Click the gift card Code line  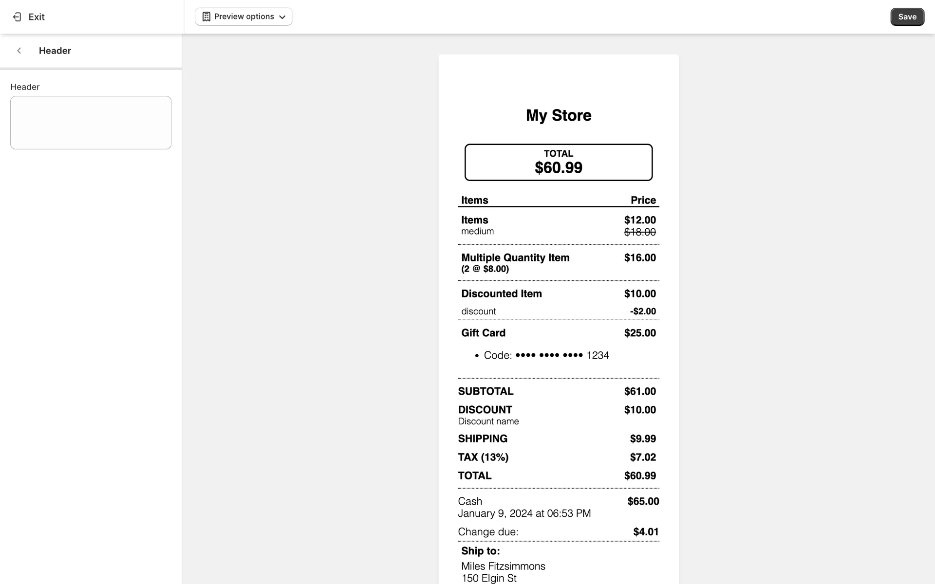pyautogui.click(x=546, y=355)
